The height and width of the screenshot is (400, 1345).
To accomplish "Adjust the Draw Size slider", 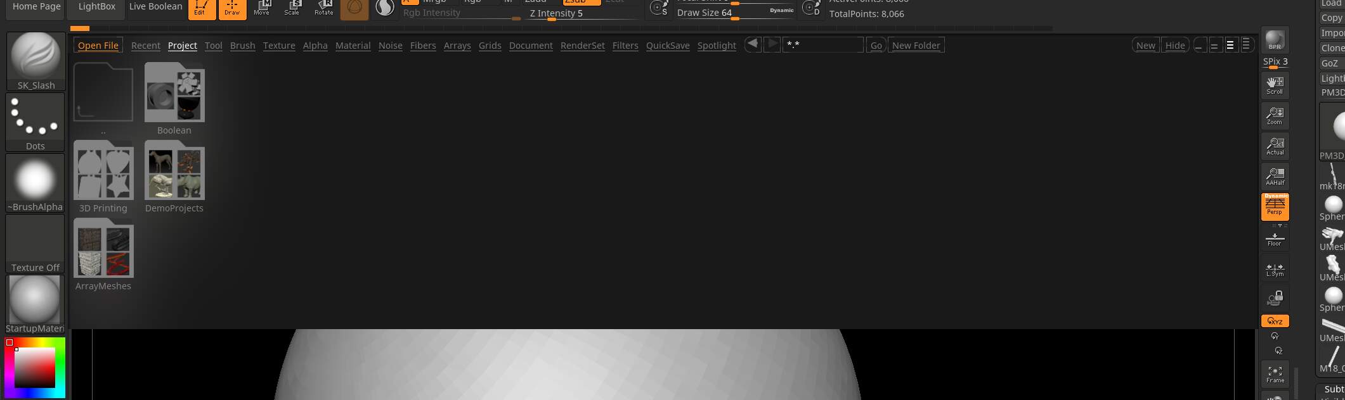I will [x=736, y=13].
